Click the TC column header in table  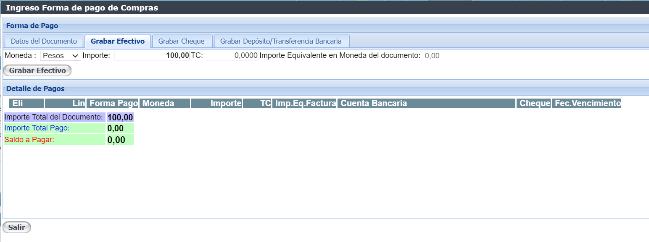(257, 103)
